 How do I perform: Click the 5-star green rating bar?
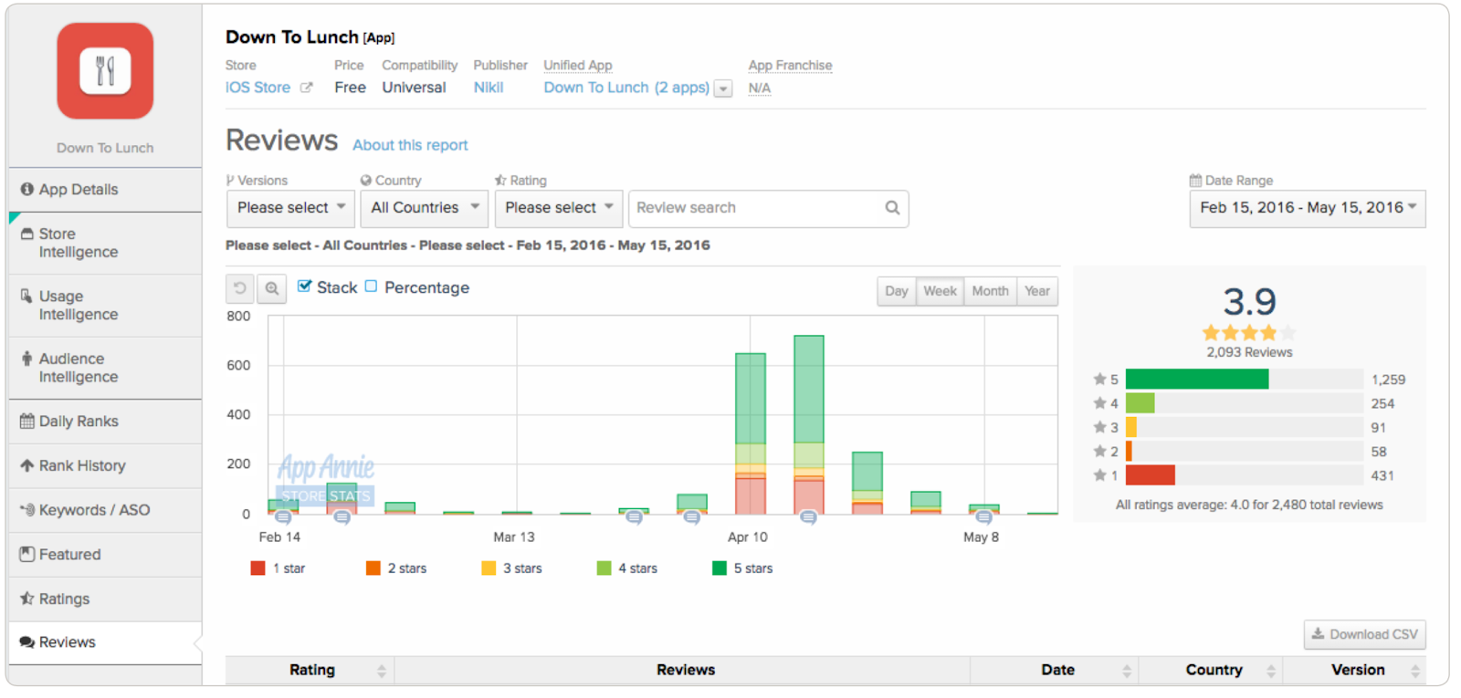(1197, 380)
